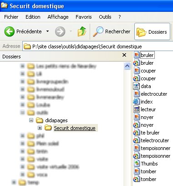The width and height of the screenshot is (173, 186).
Task: Open the Fichier menu
Action: [11, 17]
